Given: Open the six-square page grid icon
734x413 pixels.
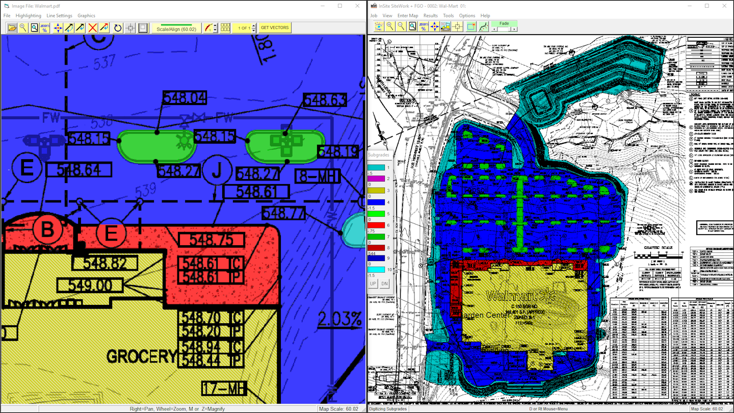Looking at the screenshot, I should (x=225, y=28).
